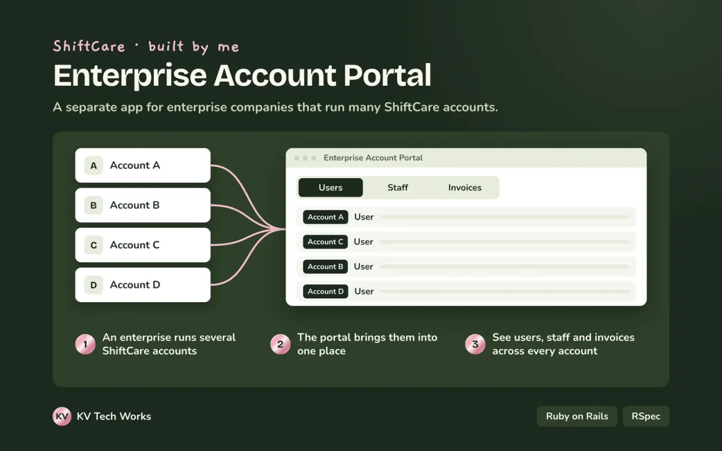Click the KV logo circle

click(62, 417)
